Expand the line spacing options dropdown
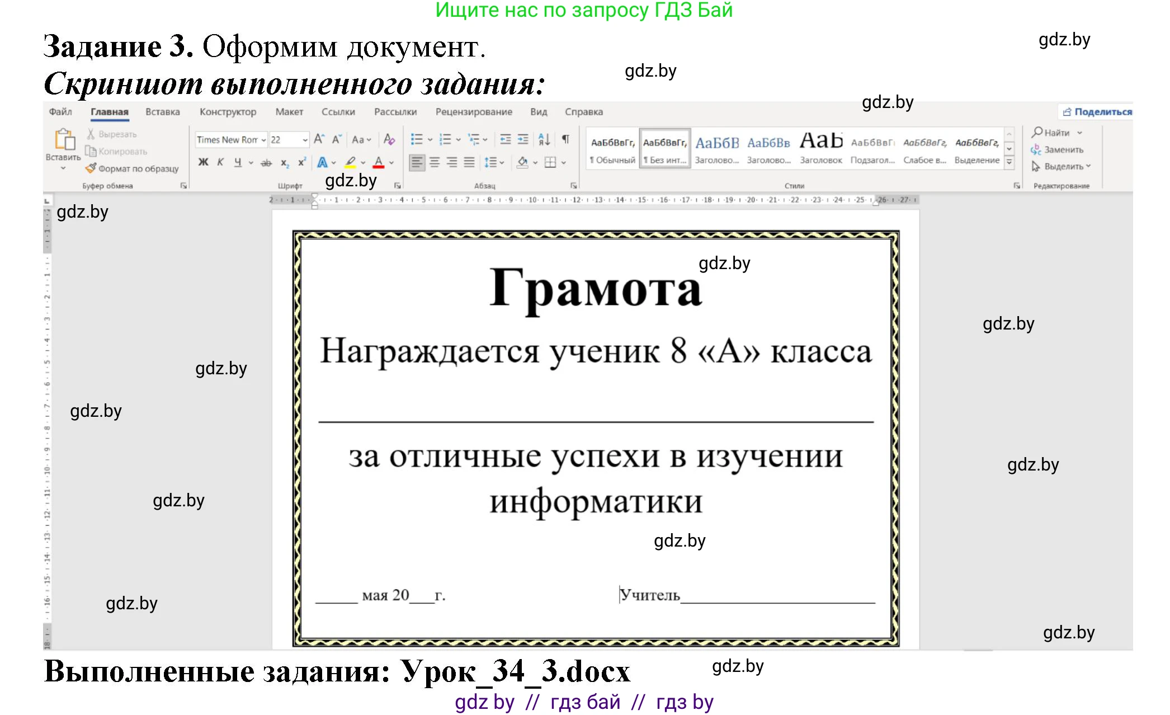 click(x=502, y=163)
